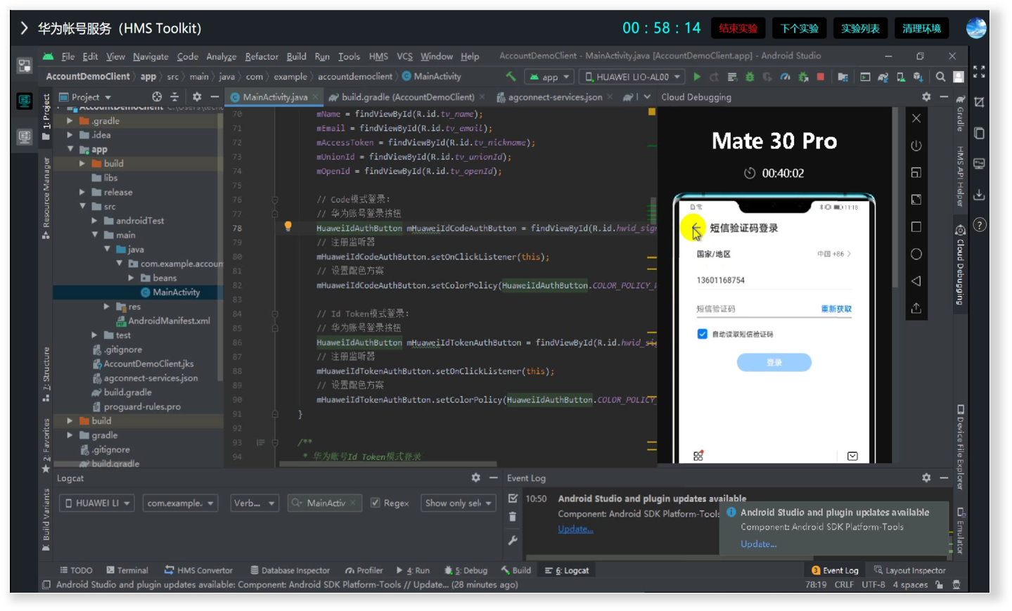Open the HMS menu
Screen dimensions: 1012x611
378,56
